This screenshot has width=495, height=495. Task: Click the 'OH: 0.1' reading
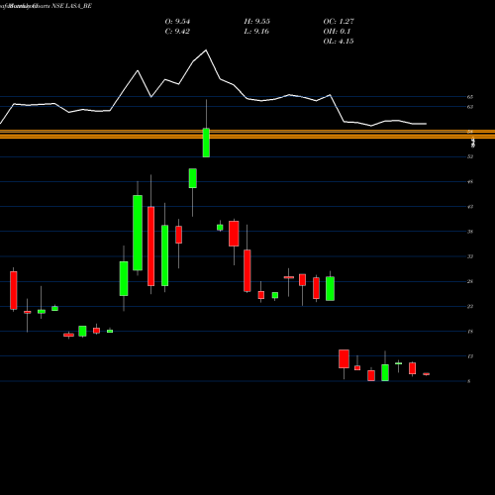click(337, 32)
